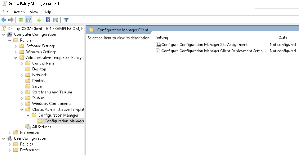Click the Filter funnel toolbar icon

66,20
